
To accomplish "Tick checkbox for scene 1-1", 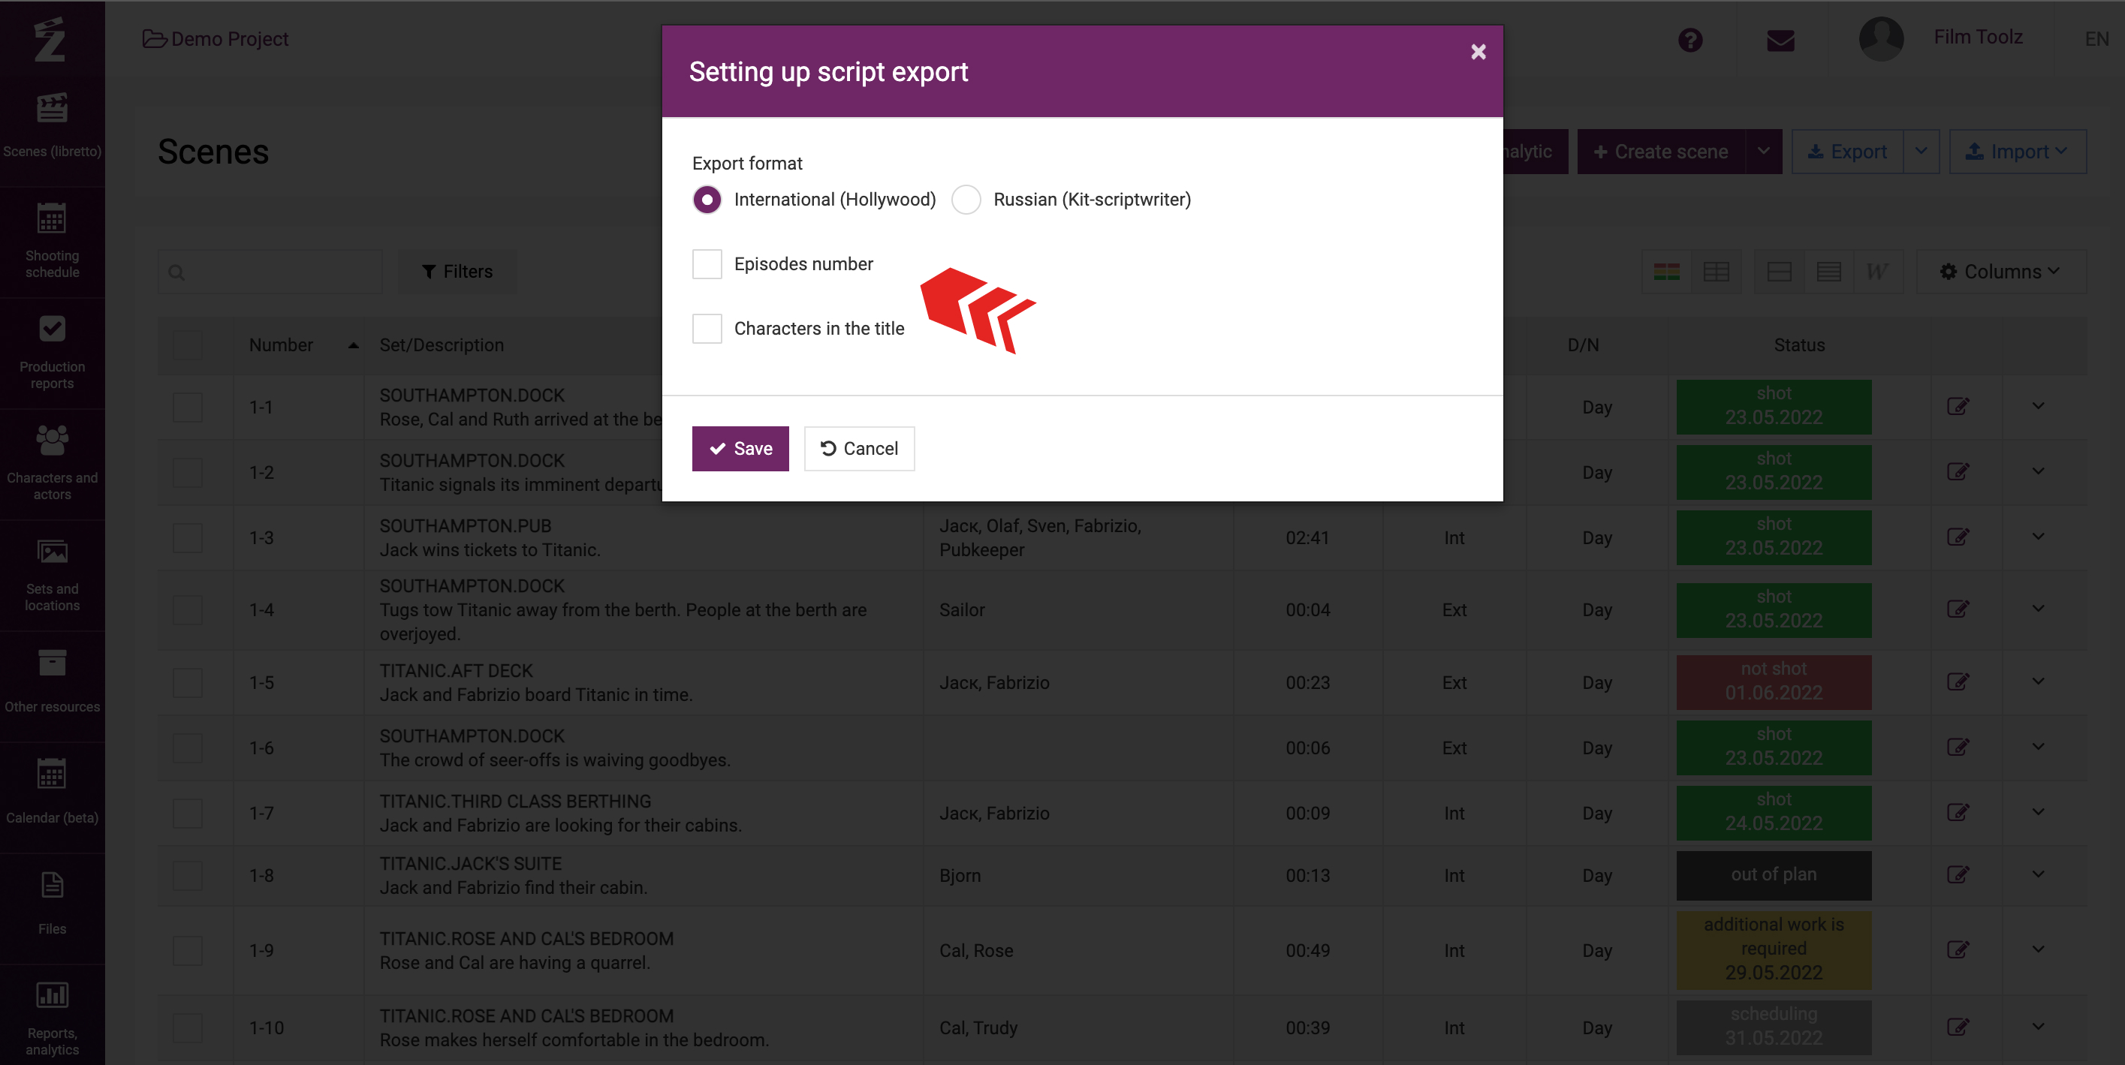I will click(187, 408).
